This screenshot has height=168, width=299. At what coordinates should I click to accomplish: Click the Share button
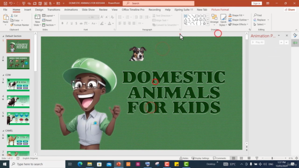click(290, 9)
